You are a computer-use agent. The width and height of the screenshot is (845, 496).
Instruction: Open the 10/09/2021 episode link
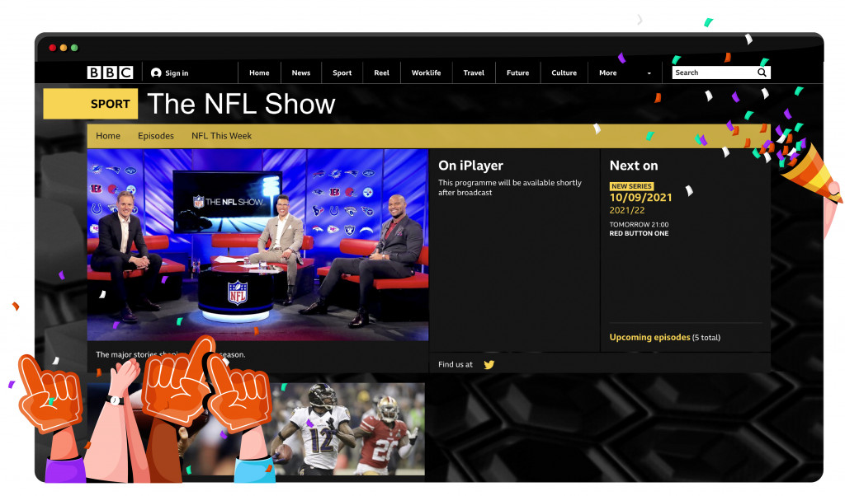[x=640, y=198]
